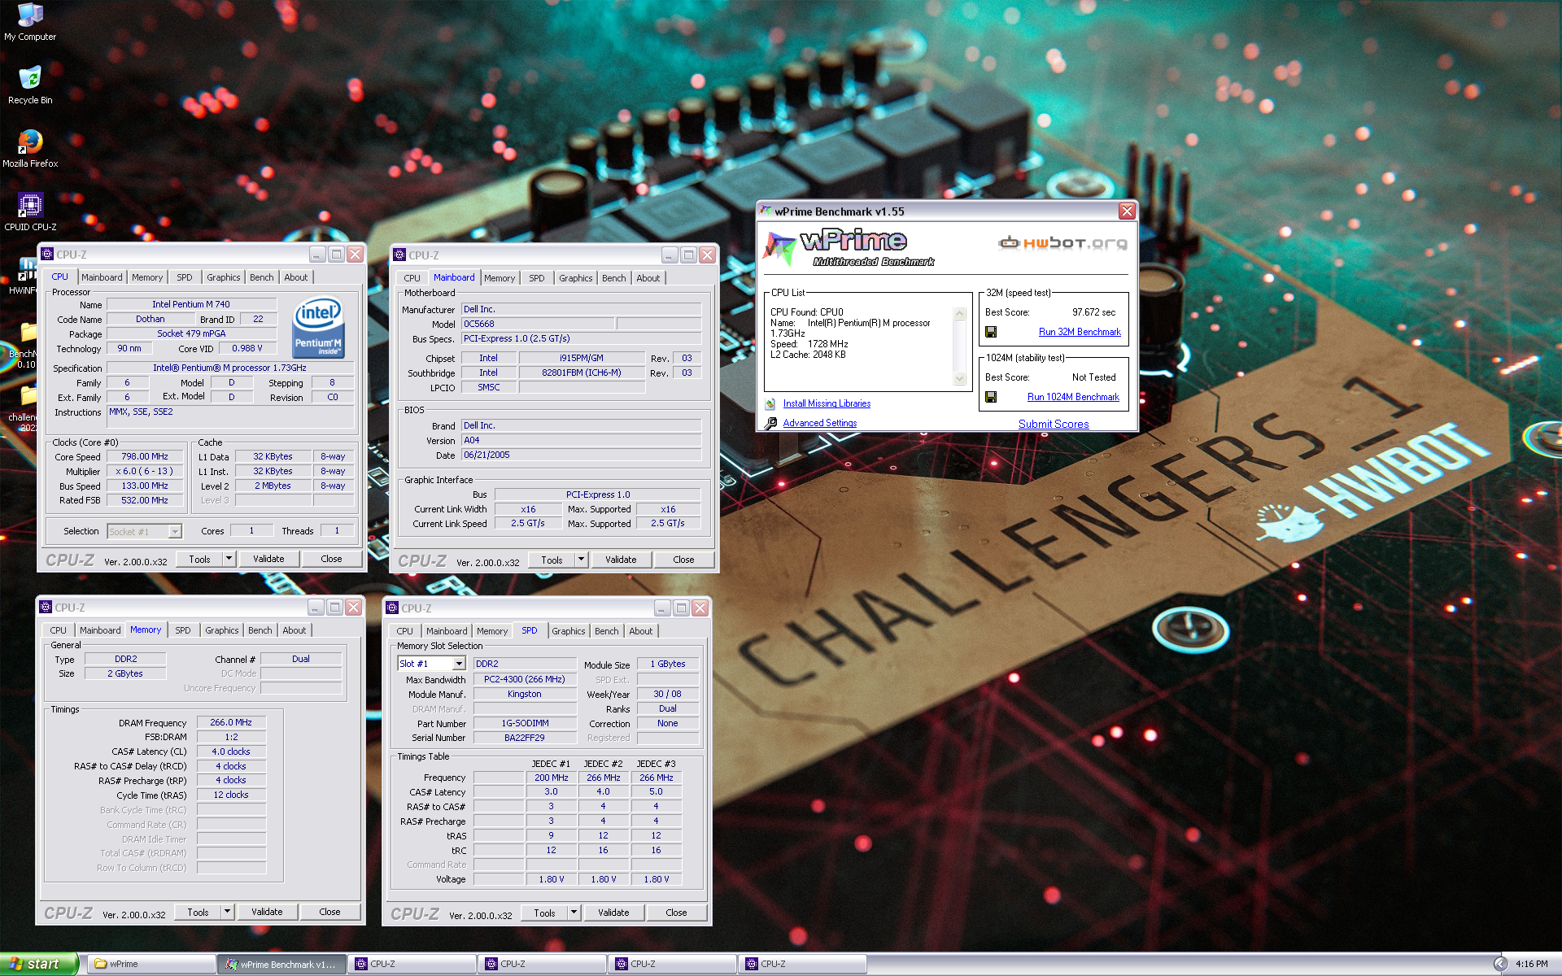The image size is (1562, 976).
Task: Click the taskbar clock 4:16 PM
Action: click(1532, 964)
